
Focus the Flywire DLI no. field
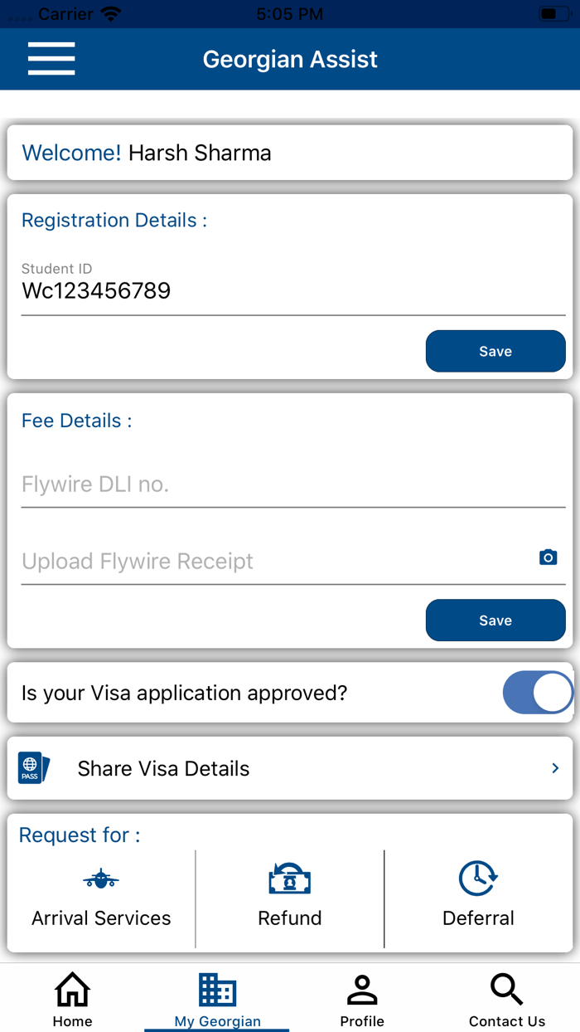pyautogui.click(x=293, y=484)
